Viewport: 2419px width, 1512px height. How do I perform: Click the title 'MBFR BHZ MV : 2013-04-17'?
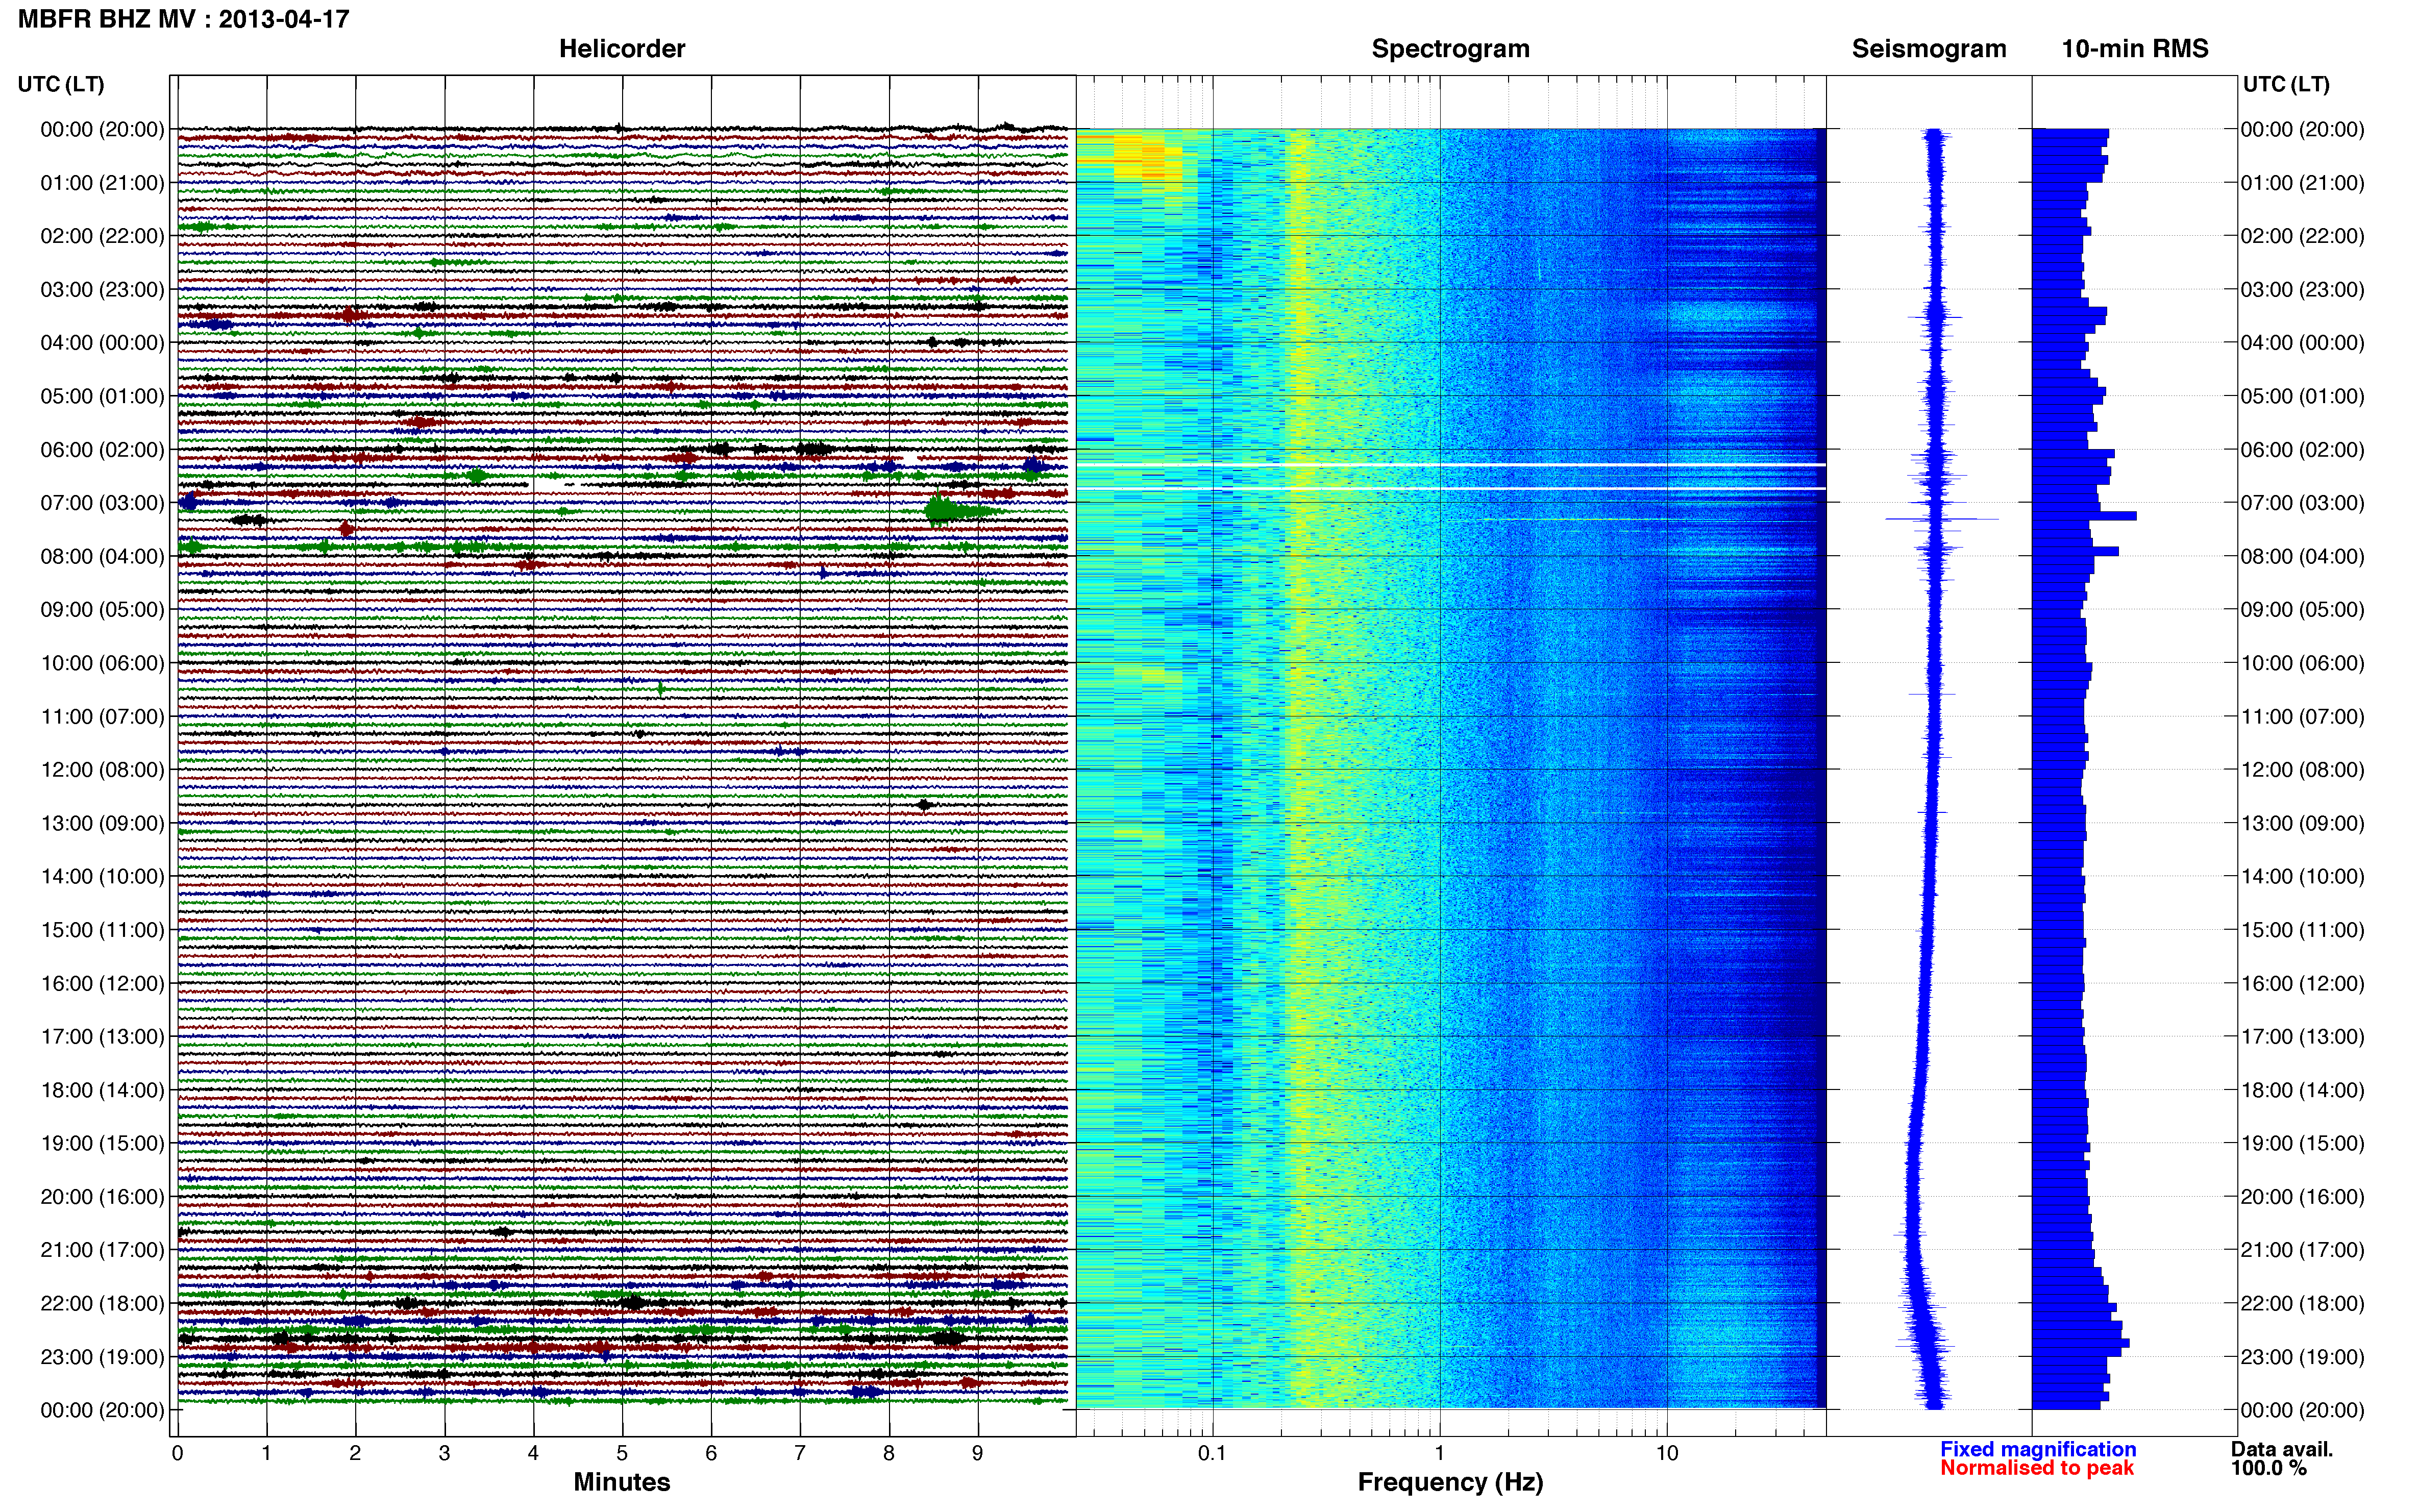coord(183,19)
